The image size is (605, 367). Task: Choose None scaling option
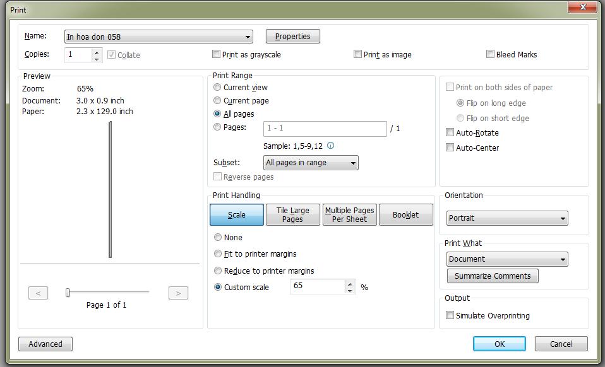point(218,237)
